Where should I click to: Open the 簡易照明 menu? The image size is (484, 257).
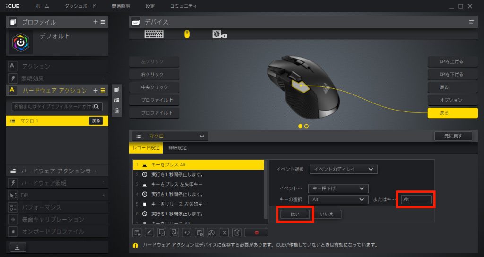(x=121, y=6)
